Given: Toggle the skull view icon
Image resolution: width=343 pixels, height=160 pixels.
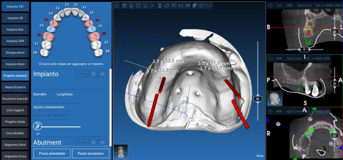Looking at the screenshot, I should tap(131, 5).
